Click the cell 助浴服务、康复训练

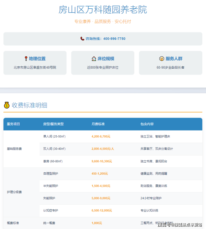pyautogui.click(x=154, y=186)
